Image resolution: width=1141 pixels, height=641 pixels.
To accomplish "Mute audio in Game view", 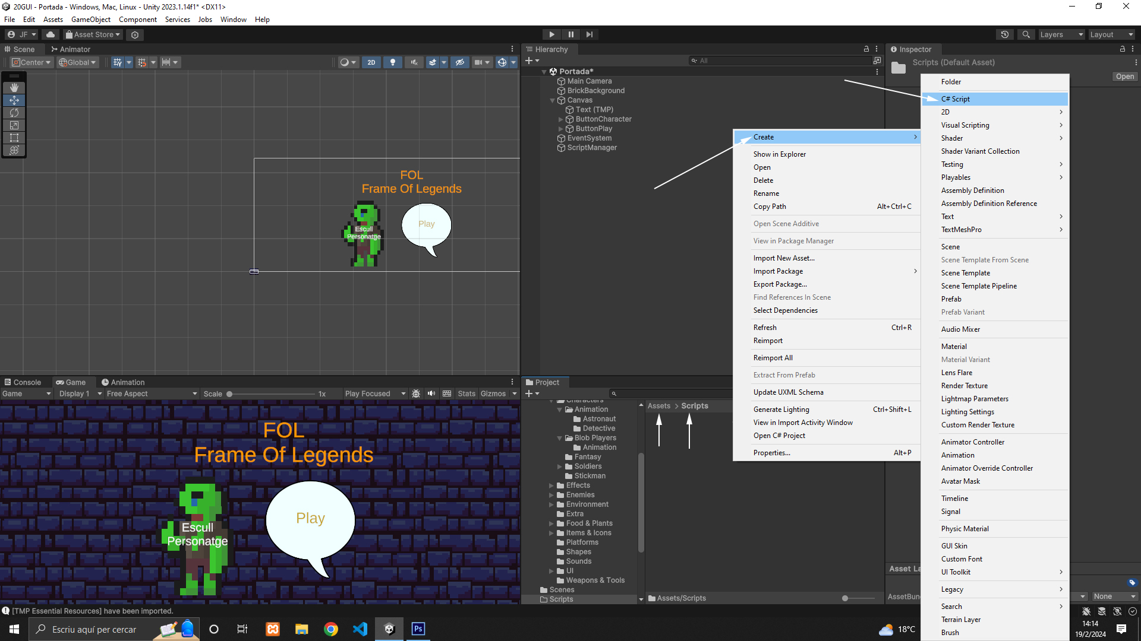I will [431, 394].
